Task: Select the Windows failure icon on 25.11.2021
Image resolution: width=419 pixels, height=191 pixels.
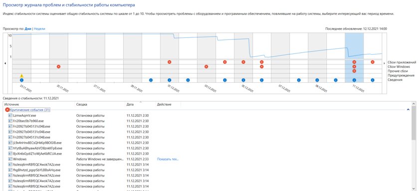Action: pos(58,66)
